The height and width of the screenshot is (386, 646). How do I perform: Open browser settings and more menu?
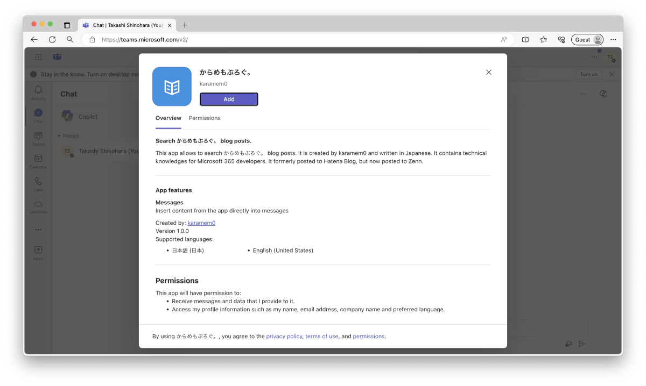pos(613,40)
